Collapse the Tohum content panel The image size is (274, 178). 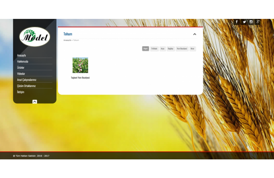(x=195, y=34)
